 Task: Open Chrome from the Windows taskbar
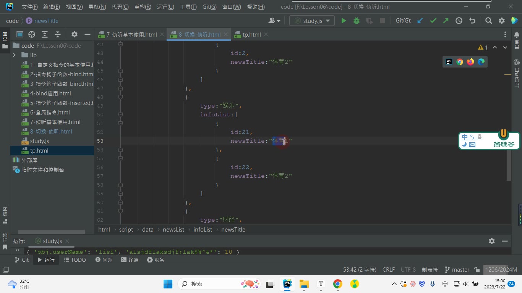tap(337, 283)
